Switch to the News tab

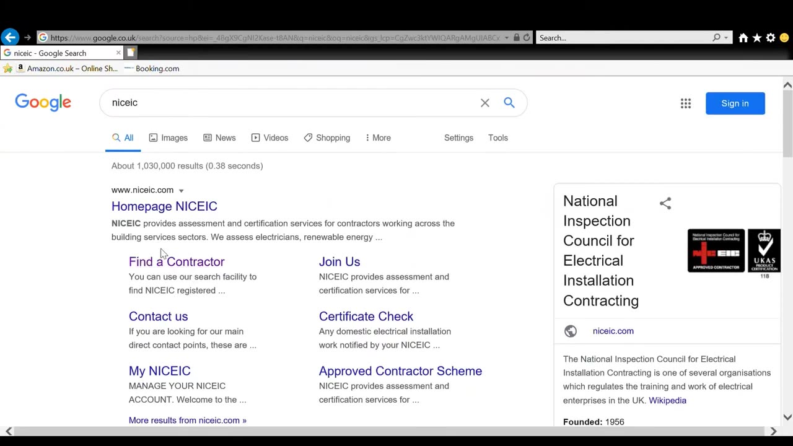point(220,138)
